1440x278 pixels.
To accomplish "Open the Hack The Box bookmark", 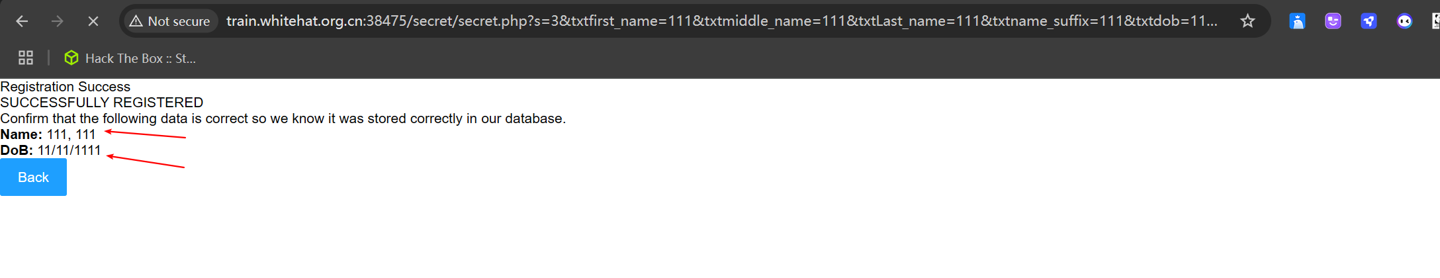I will pyautogui.click(x=130, y=58).
